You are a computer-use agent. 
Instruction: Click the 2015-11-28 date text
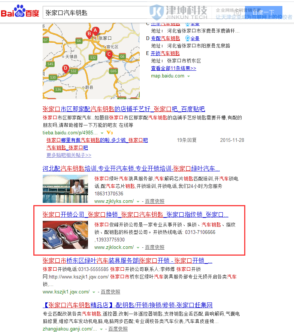click(232, 140)
